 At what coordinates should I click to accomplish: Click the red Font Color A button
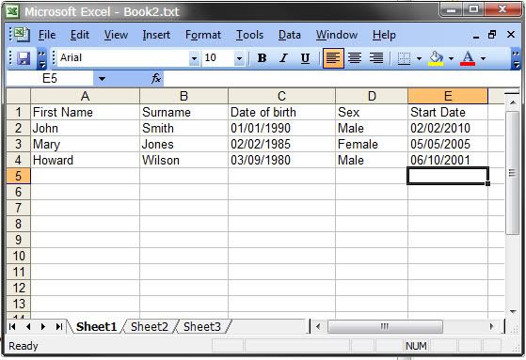pyautogui.click(x=468, y=58)
